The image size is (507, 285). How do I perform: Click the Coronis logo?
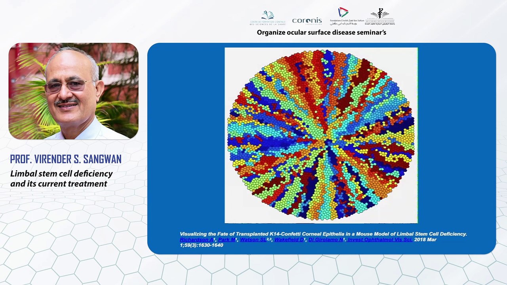tap(307, 21)
